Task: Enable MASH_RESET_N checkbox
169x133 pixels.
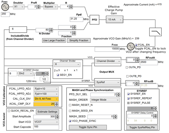Action: (x=70, y=105)
